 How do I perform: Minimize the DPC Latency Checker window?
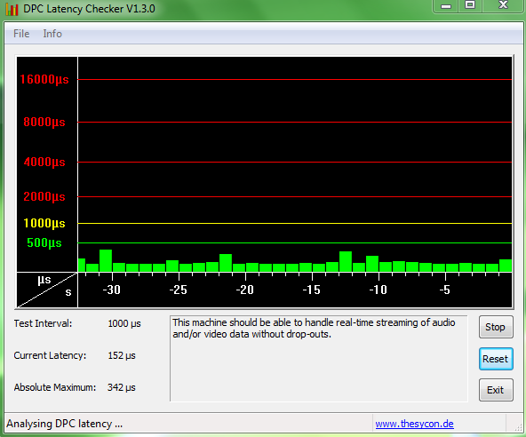click(446, 5)
